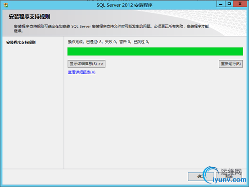Click the SQL Server setup icon in title bar
The height and width of the screenshot is (187, 249).
tap(6, 5)
